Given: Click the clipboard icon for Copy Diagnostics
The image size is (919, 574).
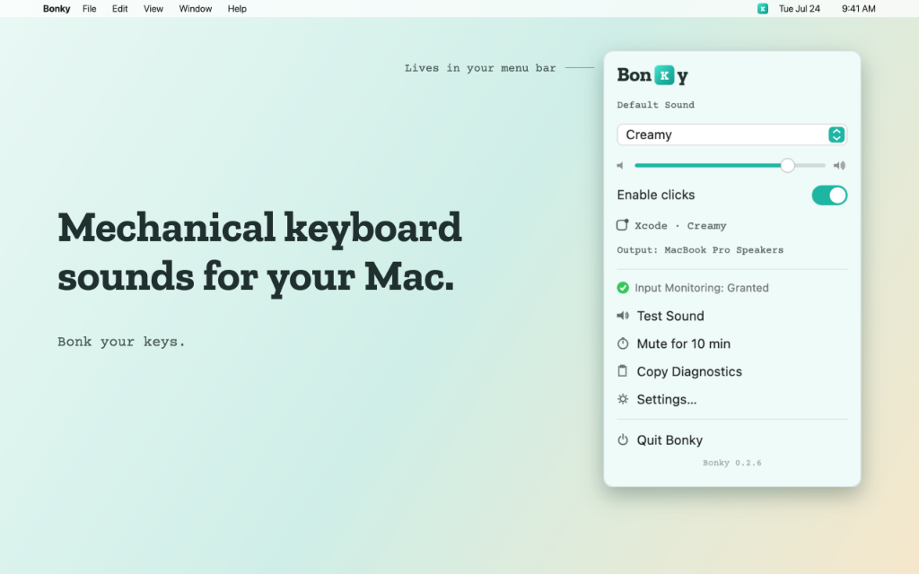Looking at the screenshot, I should pos(623,370).
